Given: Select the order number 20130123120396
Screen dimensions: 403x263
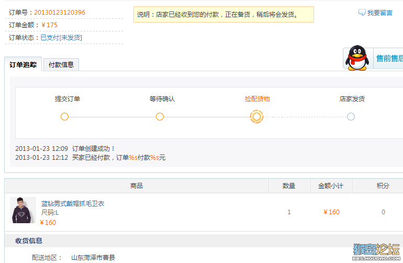Looking at the screenshot, I should [x=60, y=13].
